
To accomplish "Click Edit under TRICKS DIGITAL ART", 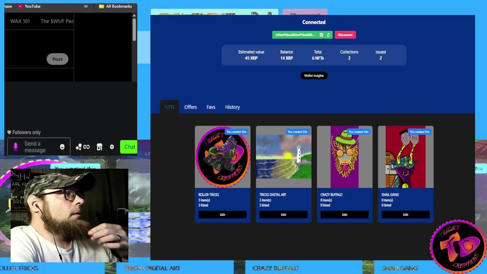I will 283,215.
